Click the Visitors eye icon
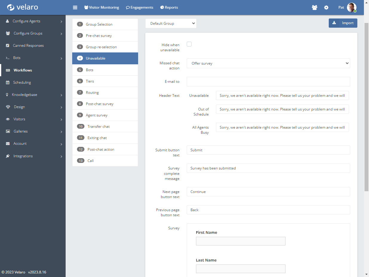Screen dimensions: 369x277 click(8, 119)
